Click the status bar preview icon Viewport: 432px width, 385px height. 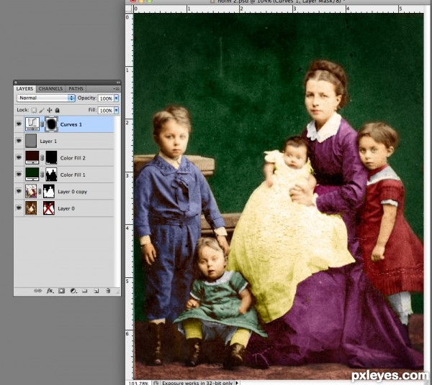156,383
